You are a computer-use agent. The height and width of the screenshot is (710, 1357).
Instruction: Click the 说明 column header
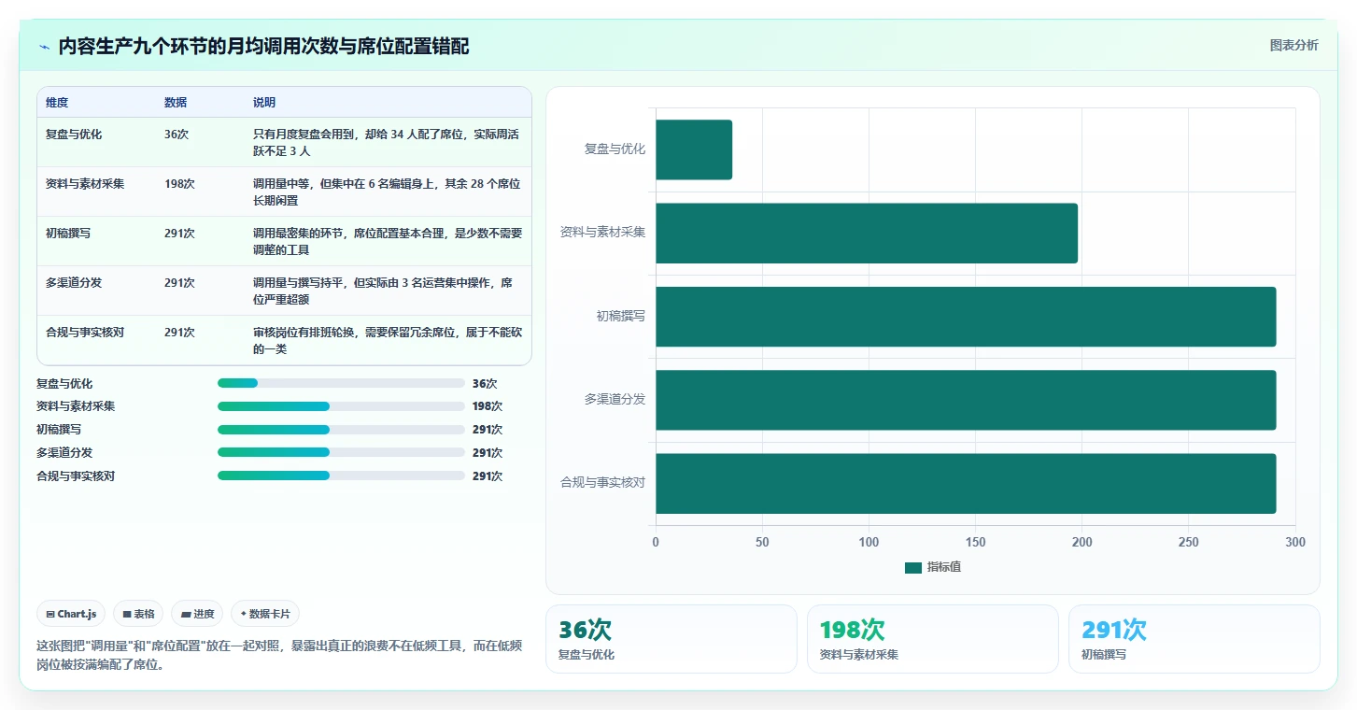[x=264, y=103]
